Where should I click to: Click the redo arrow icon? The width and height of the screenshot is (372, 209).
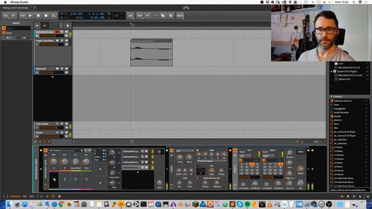tap(155, 16)
